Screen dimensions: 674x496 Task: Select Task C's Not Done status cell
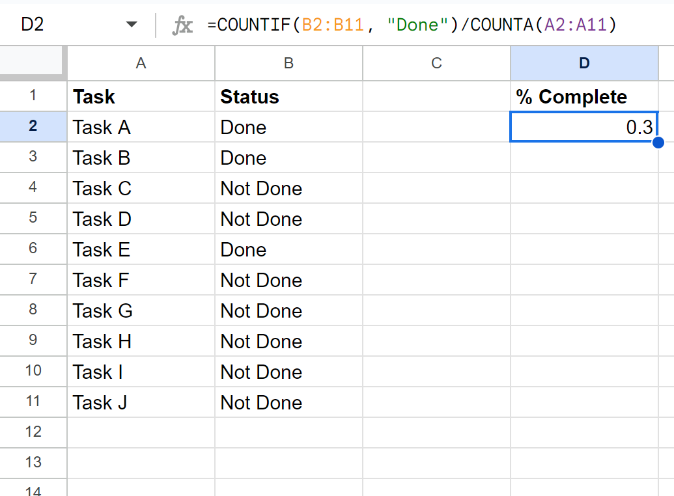point(289,188)
